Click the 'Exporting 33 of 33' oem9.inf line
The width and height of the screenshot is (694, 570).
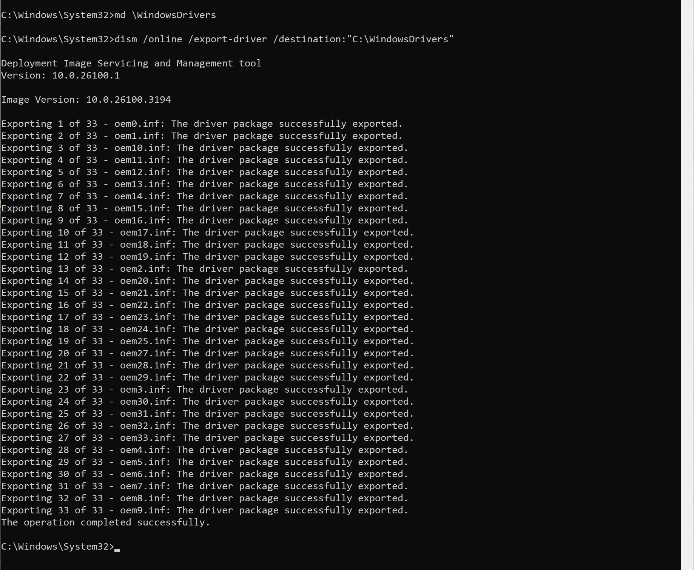(205, 510)
